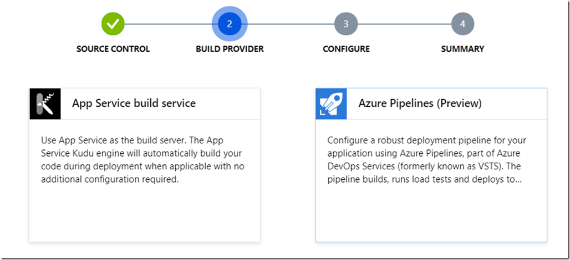Go to step 3 Configure circle
The width and height of the screenshot is (570, 260).
point(346,24)
